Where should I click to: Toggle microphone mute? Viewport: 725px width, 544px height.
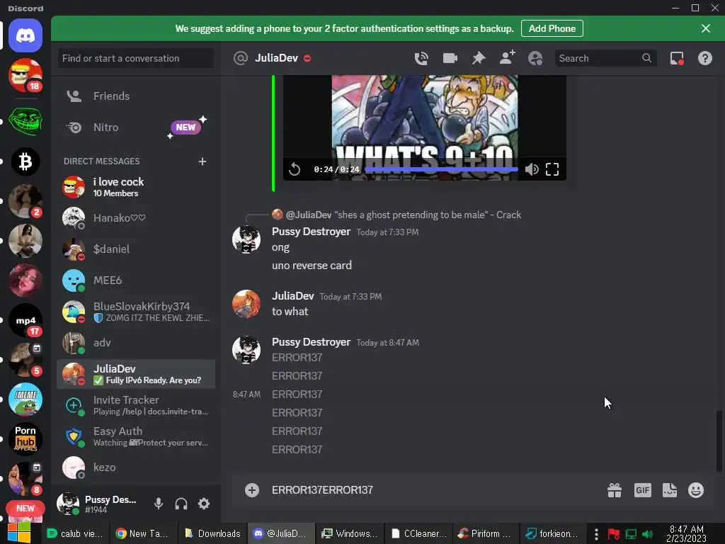[159, 504]
